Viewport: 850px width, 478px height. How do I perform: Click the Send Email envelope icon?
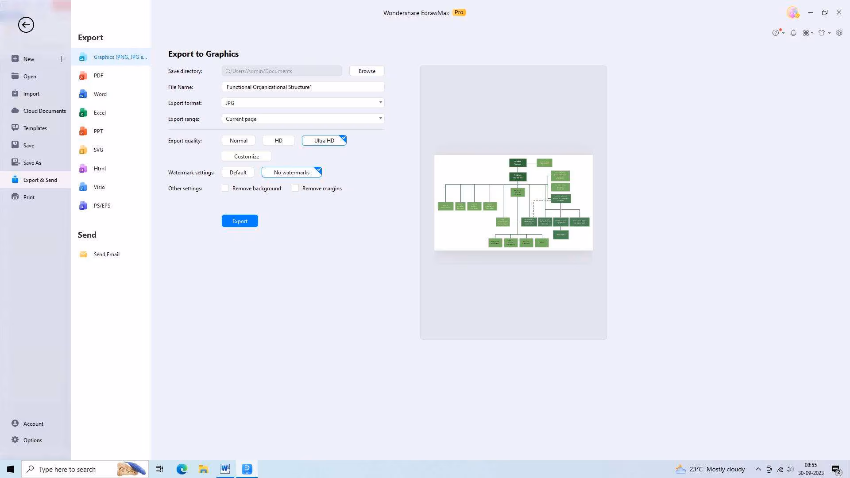coord(83,254)
